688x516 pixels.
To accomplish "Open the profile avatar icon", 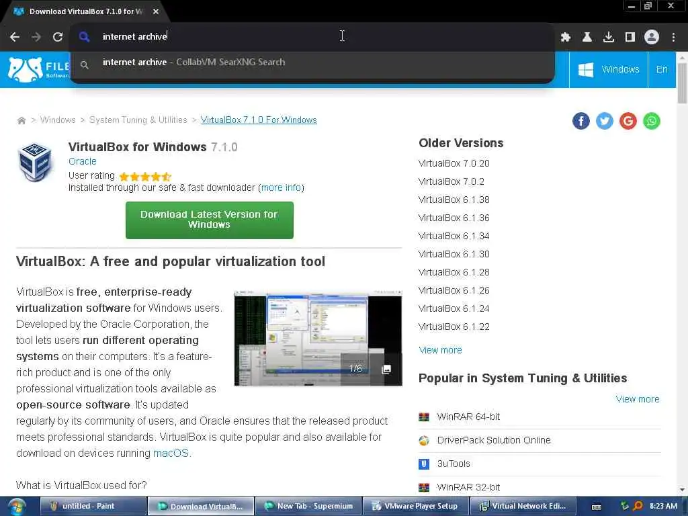I will pos(652,37).
